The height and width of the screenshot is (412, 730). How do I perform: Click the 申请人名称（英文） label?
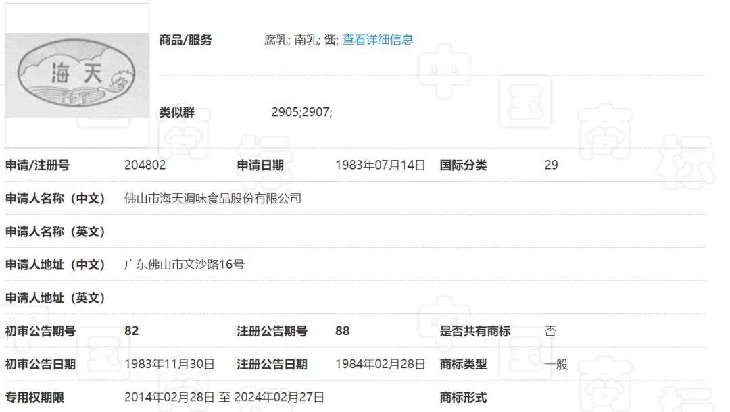(55, 232)
